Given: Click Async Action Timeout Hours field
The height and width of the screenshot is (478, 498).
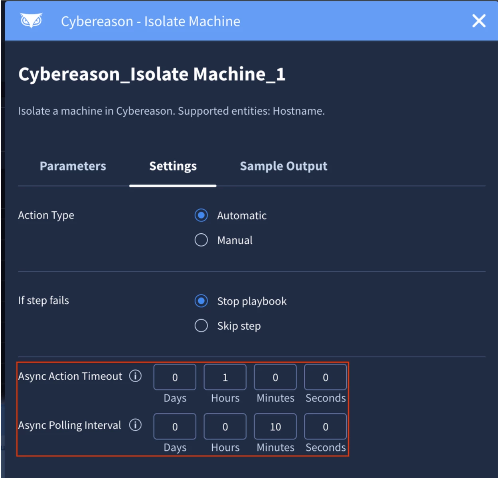Looking at the screenshot, I should pos(225,377).
